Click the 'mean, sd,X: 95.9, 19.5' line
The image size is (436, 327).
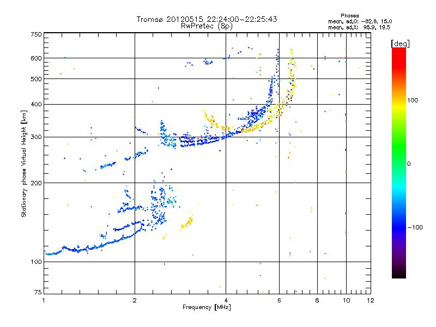[x=359, y=27]
